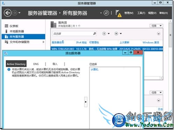
Task: Click the Add Servers dialog title bar icon
Action: coord(6,53)
